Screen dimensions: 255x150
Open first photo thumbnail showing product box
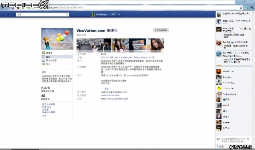(85, 45)
